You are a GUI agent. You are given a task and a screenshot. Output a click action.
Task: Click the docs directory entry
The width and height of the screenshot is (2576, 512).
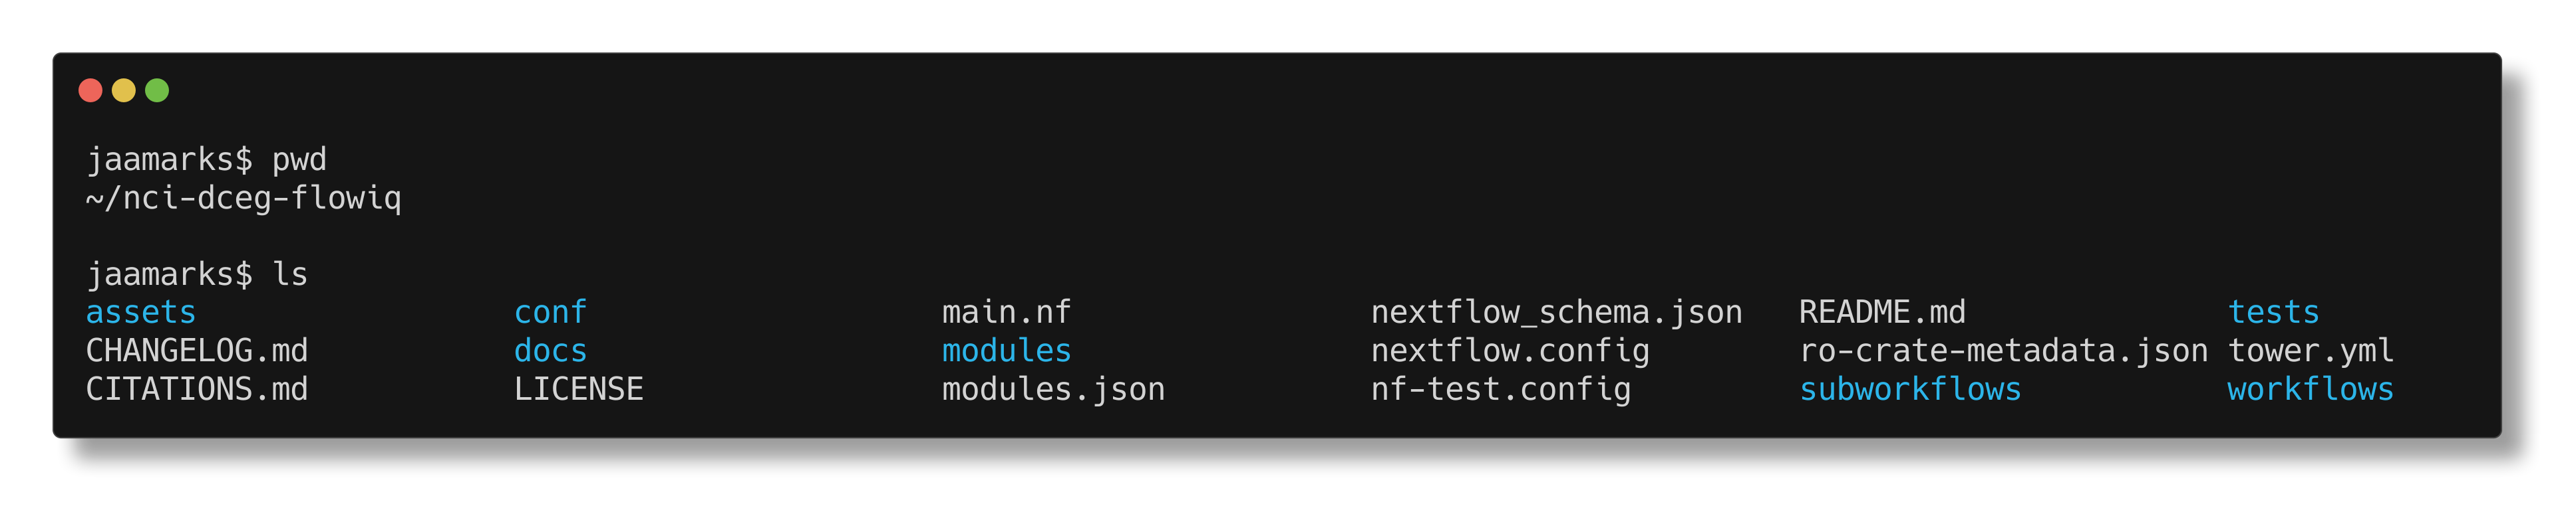coord(550,351)
